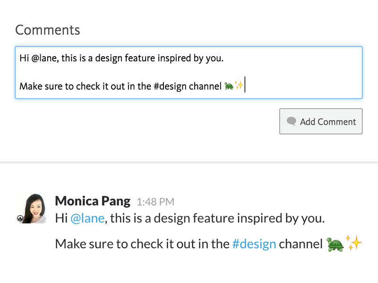
Task: Click the sparkles emoji in the posted message
Action: pos(354,242)
